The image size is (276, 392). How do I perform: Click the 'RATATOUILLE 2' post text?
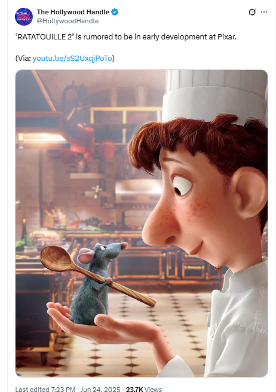click(x=125, y=37)
